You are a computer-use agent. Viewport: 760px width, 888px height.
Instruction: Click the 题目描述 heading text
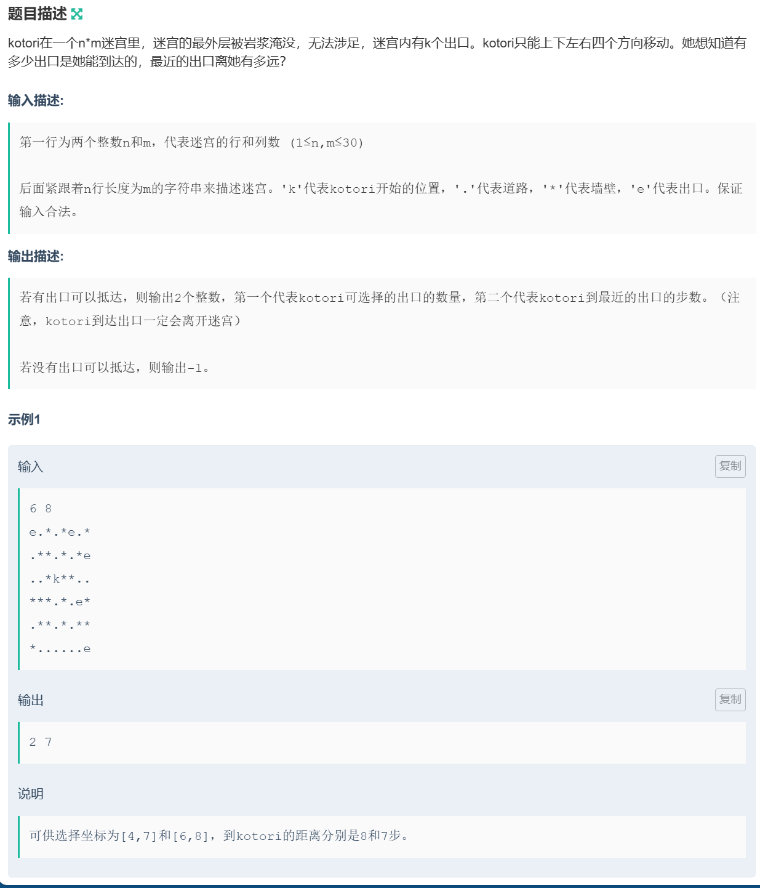(x=37, y=14)
